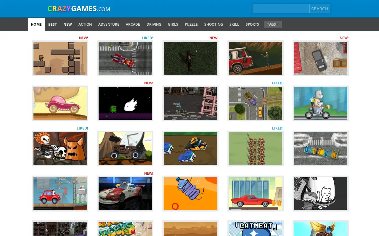Screen dimensions: 379x236
Task: Open the DRIVING category
Action: click(x=154, y=24)
